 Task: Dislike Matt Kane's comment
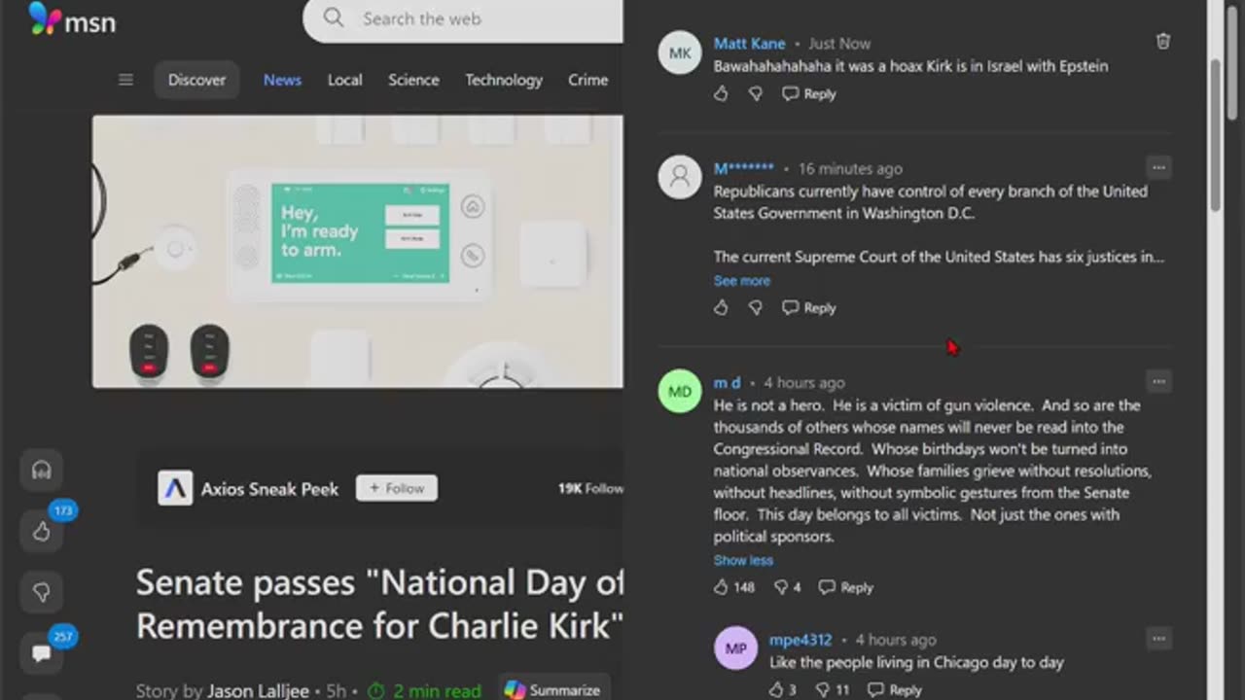click(756, 93)
